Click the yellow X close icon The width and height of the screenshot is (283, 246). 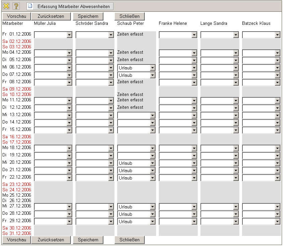[x=6, y=6]
